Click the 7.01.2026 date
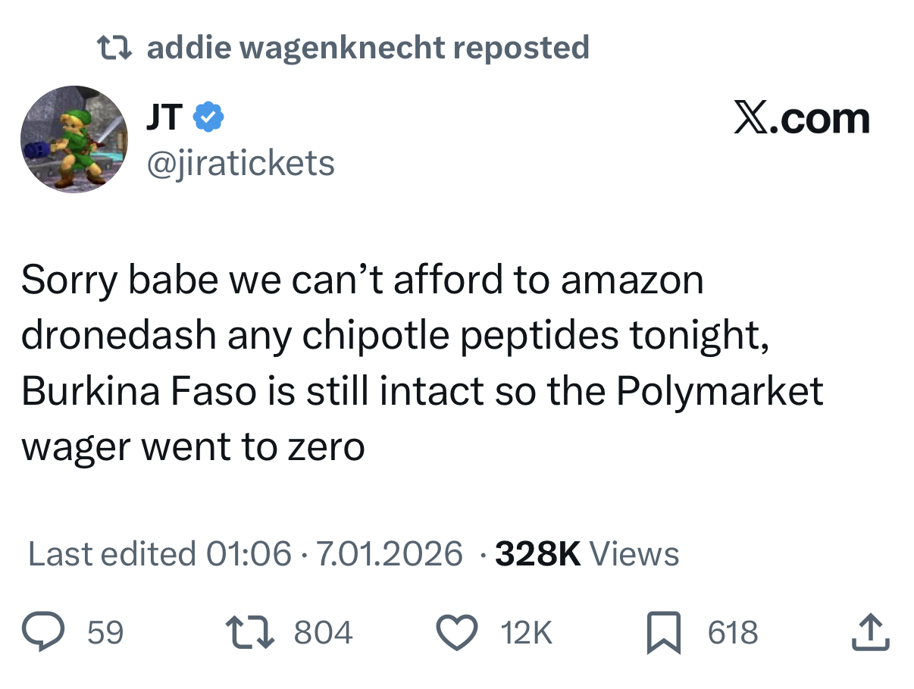This screenshot has width=914, height=689. click(388, 554)
